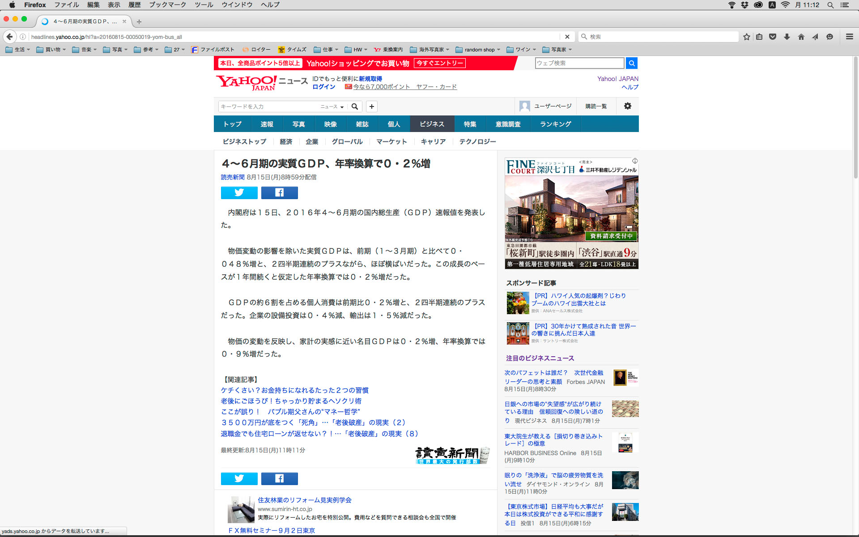859x537 pixels.
Task: Click the plus button beside keyword search
Action: click(x=371, y=107)
